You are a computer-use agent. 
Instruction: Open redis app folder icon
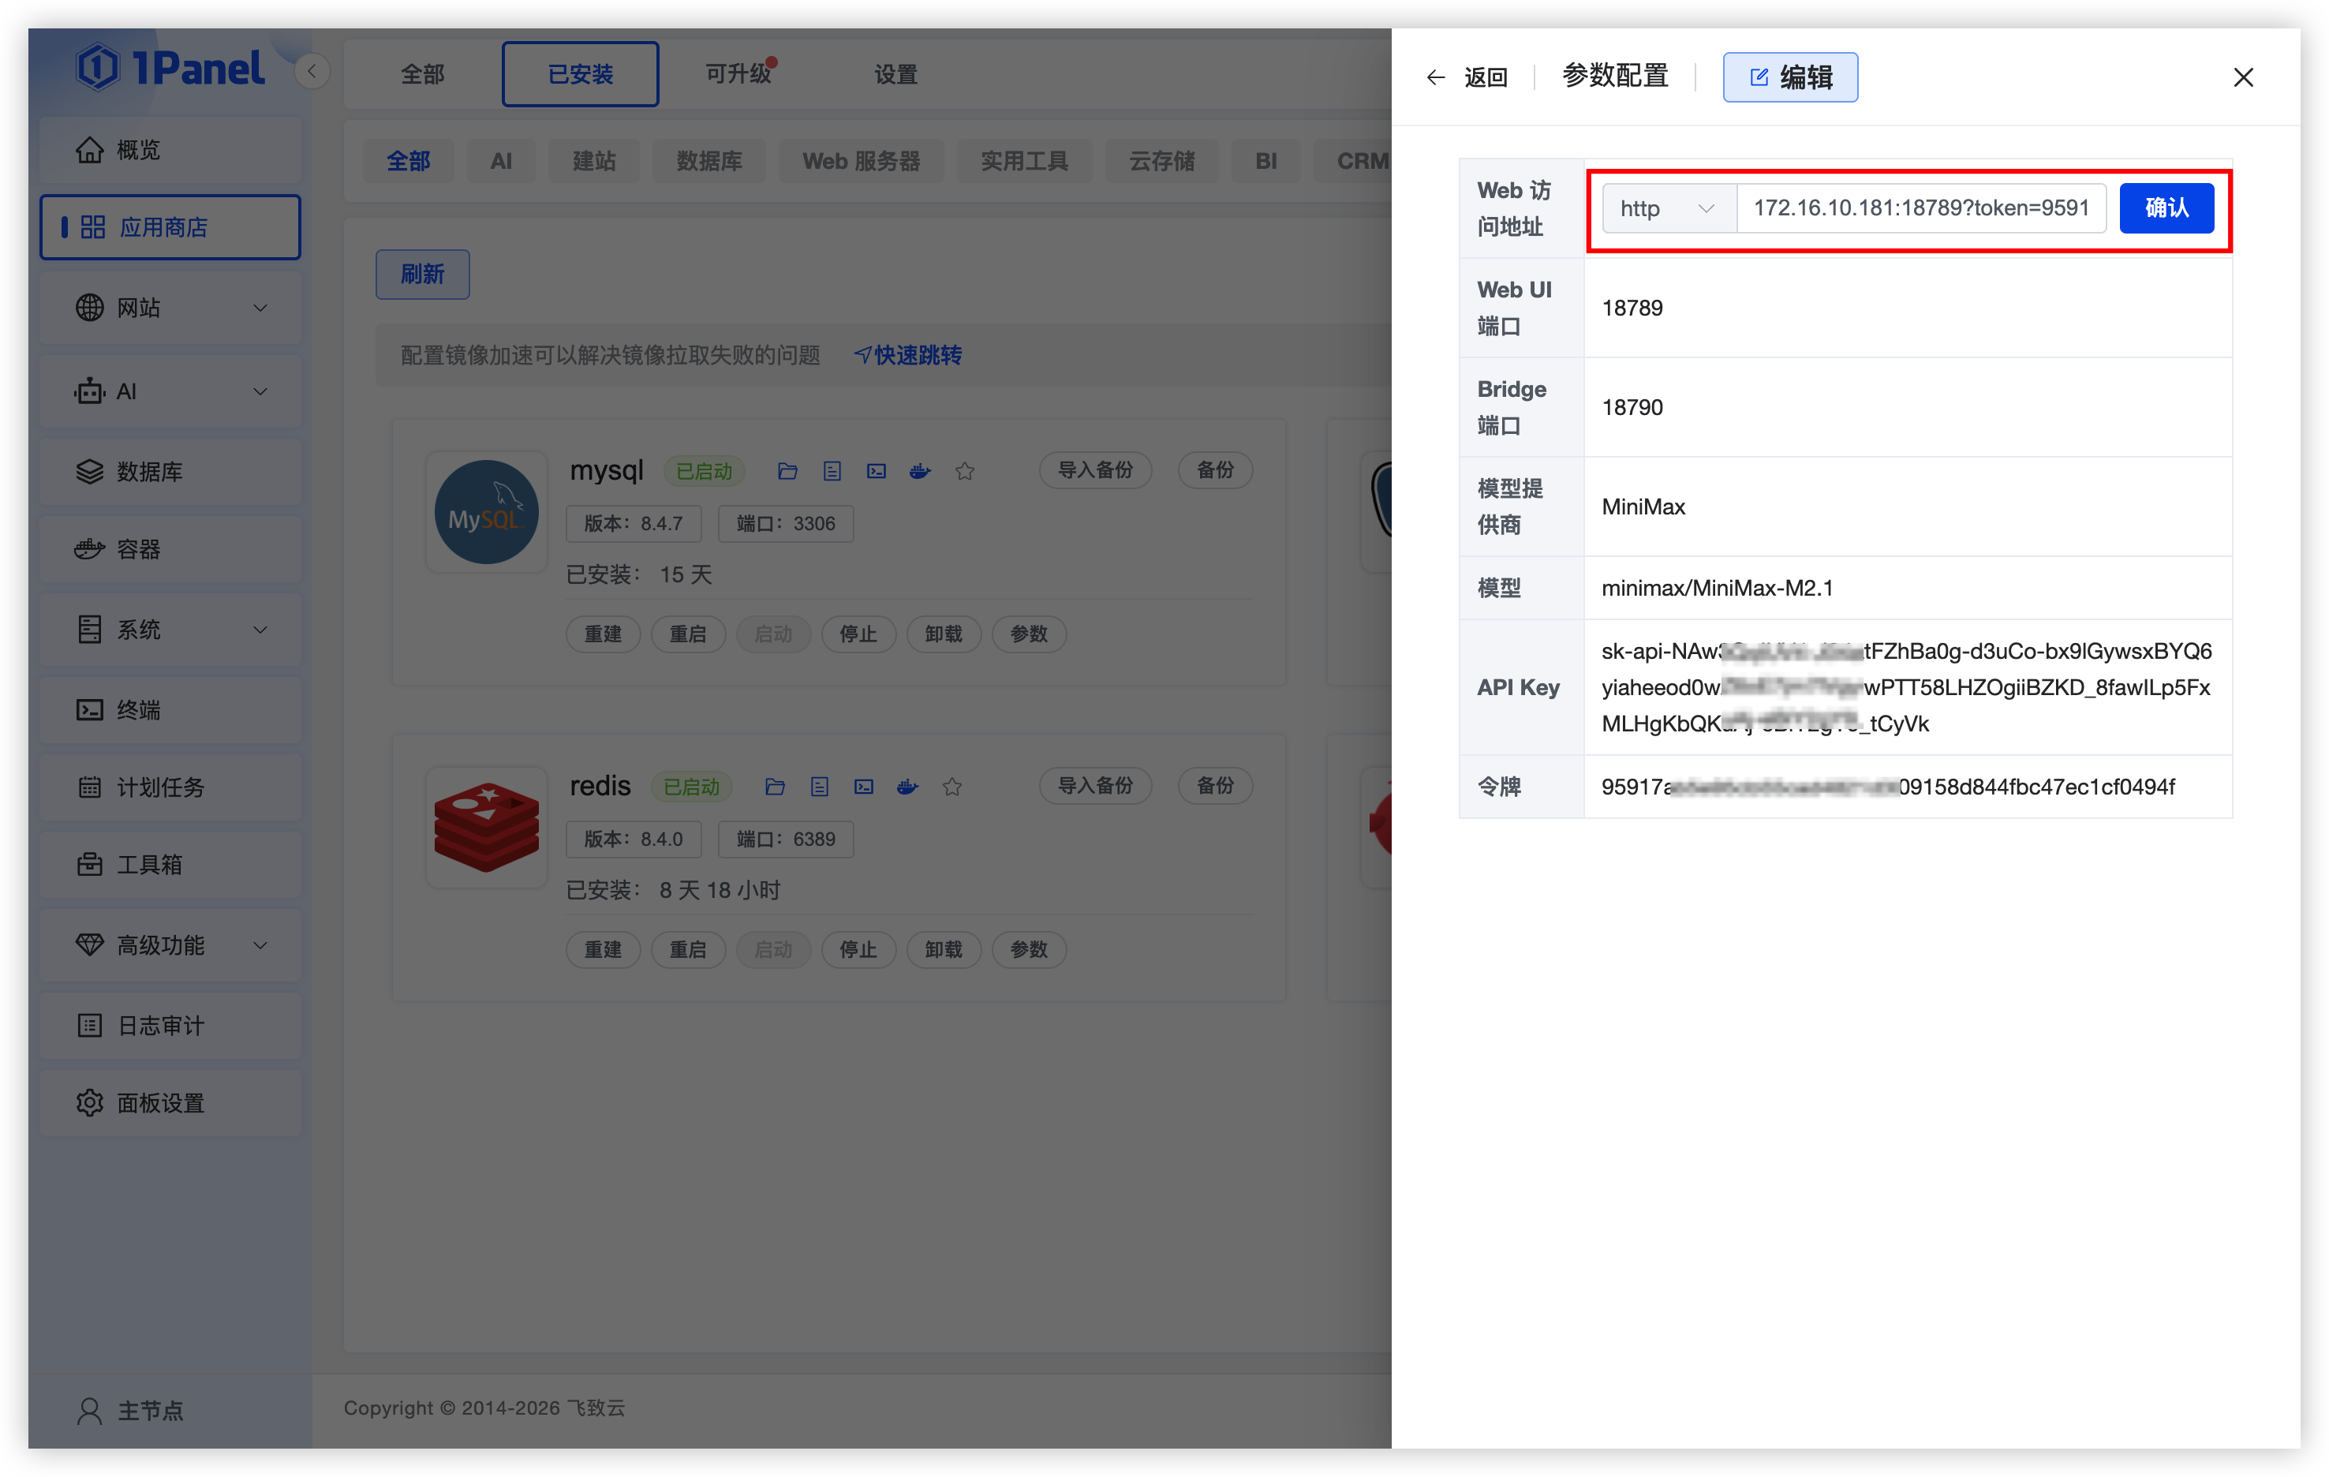(775, 787)
